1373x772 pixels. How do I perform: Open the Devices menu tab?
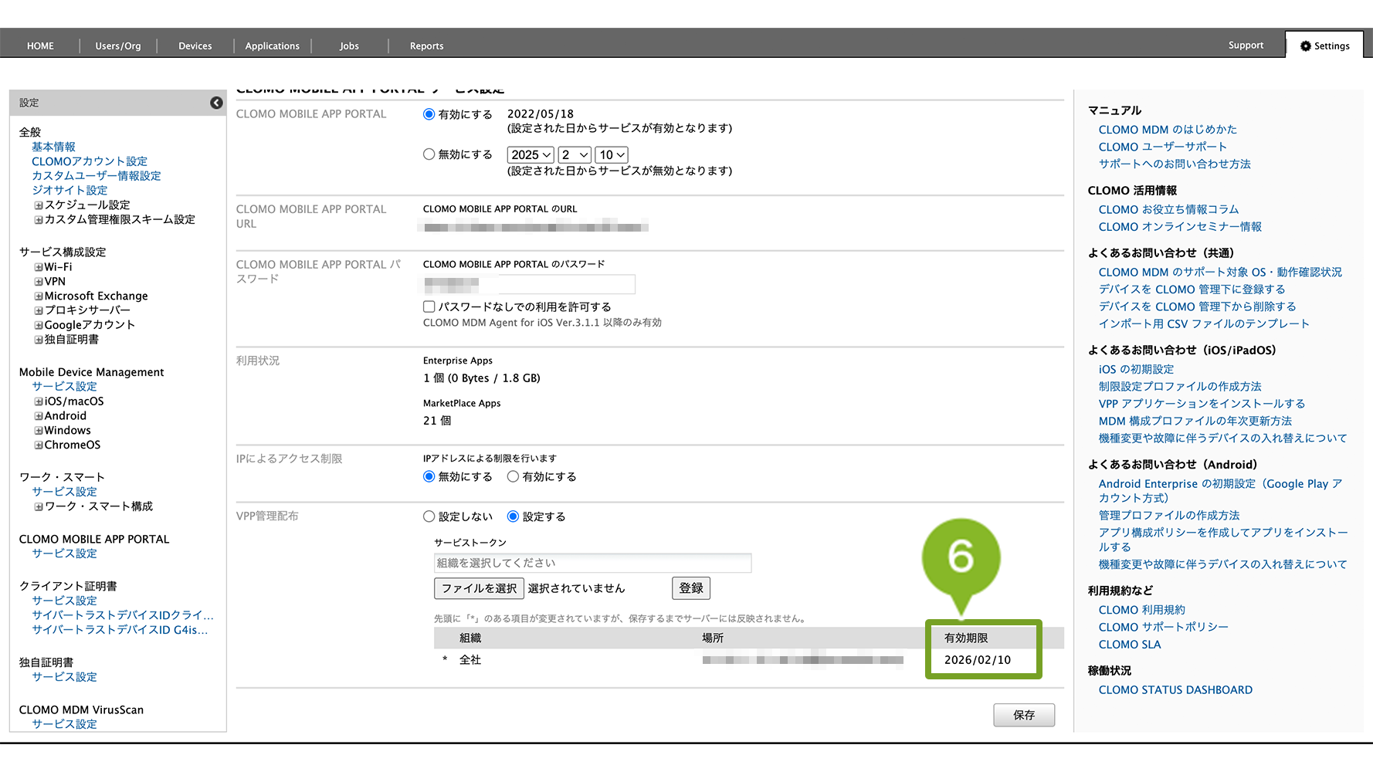(x=195, y=46)
